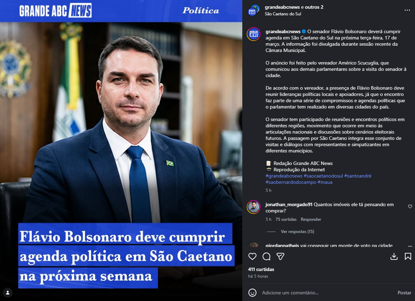The height and width of the screenshot is (301, 415).
Task: Open comments via speech bubble icon
Action: [x=266, y=256]
